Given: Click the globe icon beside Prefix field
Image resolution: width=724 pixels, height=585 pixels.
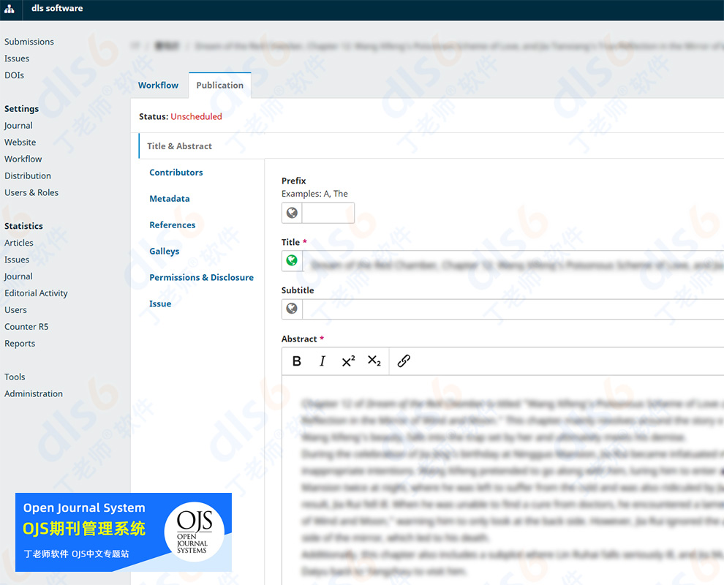Looking at the screenshot, I should click(292, 213).
